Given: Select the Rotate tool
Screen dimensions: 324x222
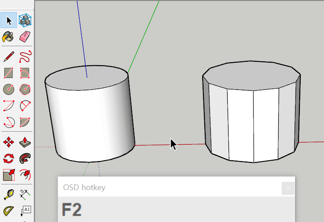Looking at the screenshot, I should click(x=9, y=159).
